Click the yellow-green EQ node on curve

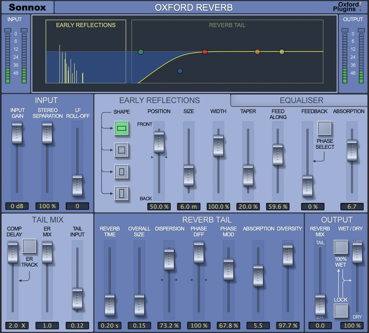(282, 52)
